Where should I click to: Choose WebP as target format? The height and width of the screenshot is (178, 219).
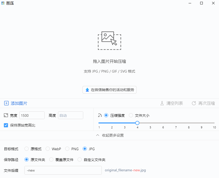(x=48, y=149)
